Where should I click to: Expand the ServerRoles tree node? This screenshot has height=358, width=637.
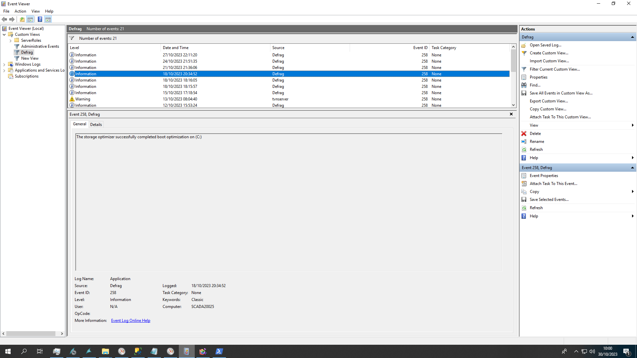pyautogui.click(x=11, y=41)
